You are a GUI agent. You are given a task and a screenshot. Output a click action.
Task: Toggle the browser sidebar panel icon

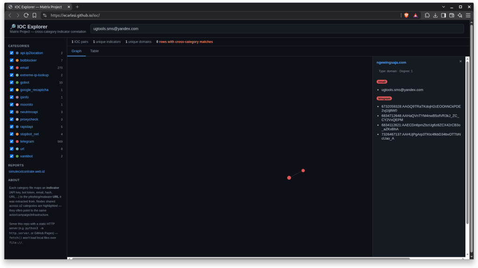(443, 15)
